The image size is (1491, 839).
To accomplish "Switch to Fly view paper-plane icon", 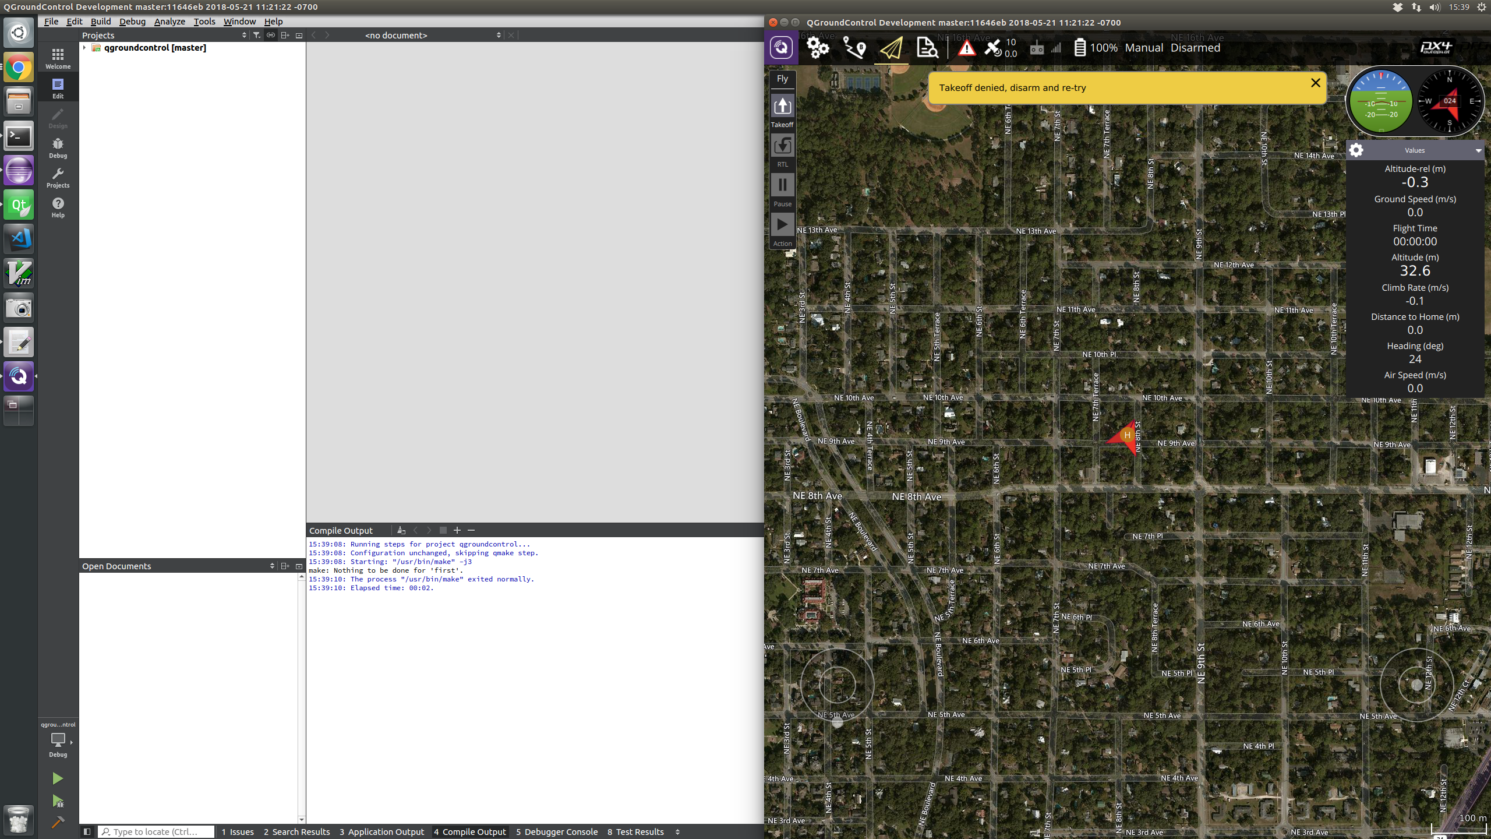I will coord(891,48).
